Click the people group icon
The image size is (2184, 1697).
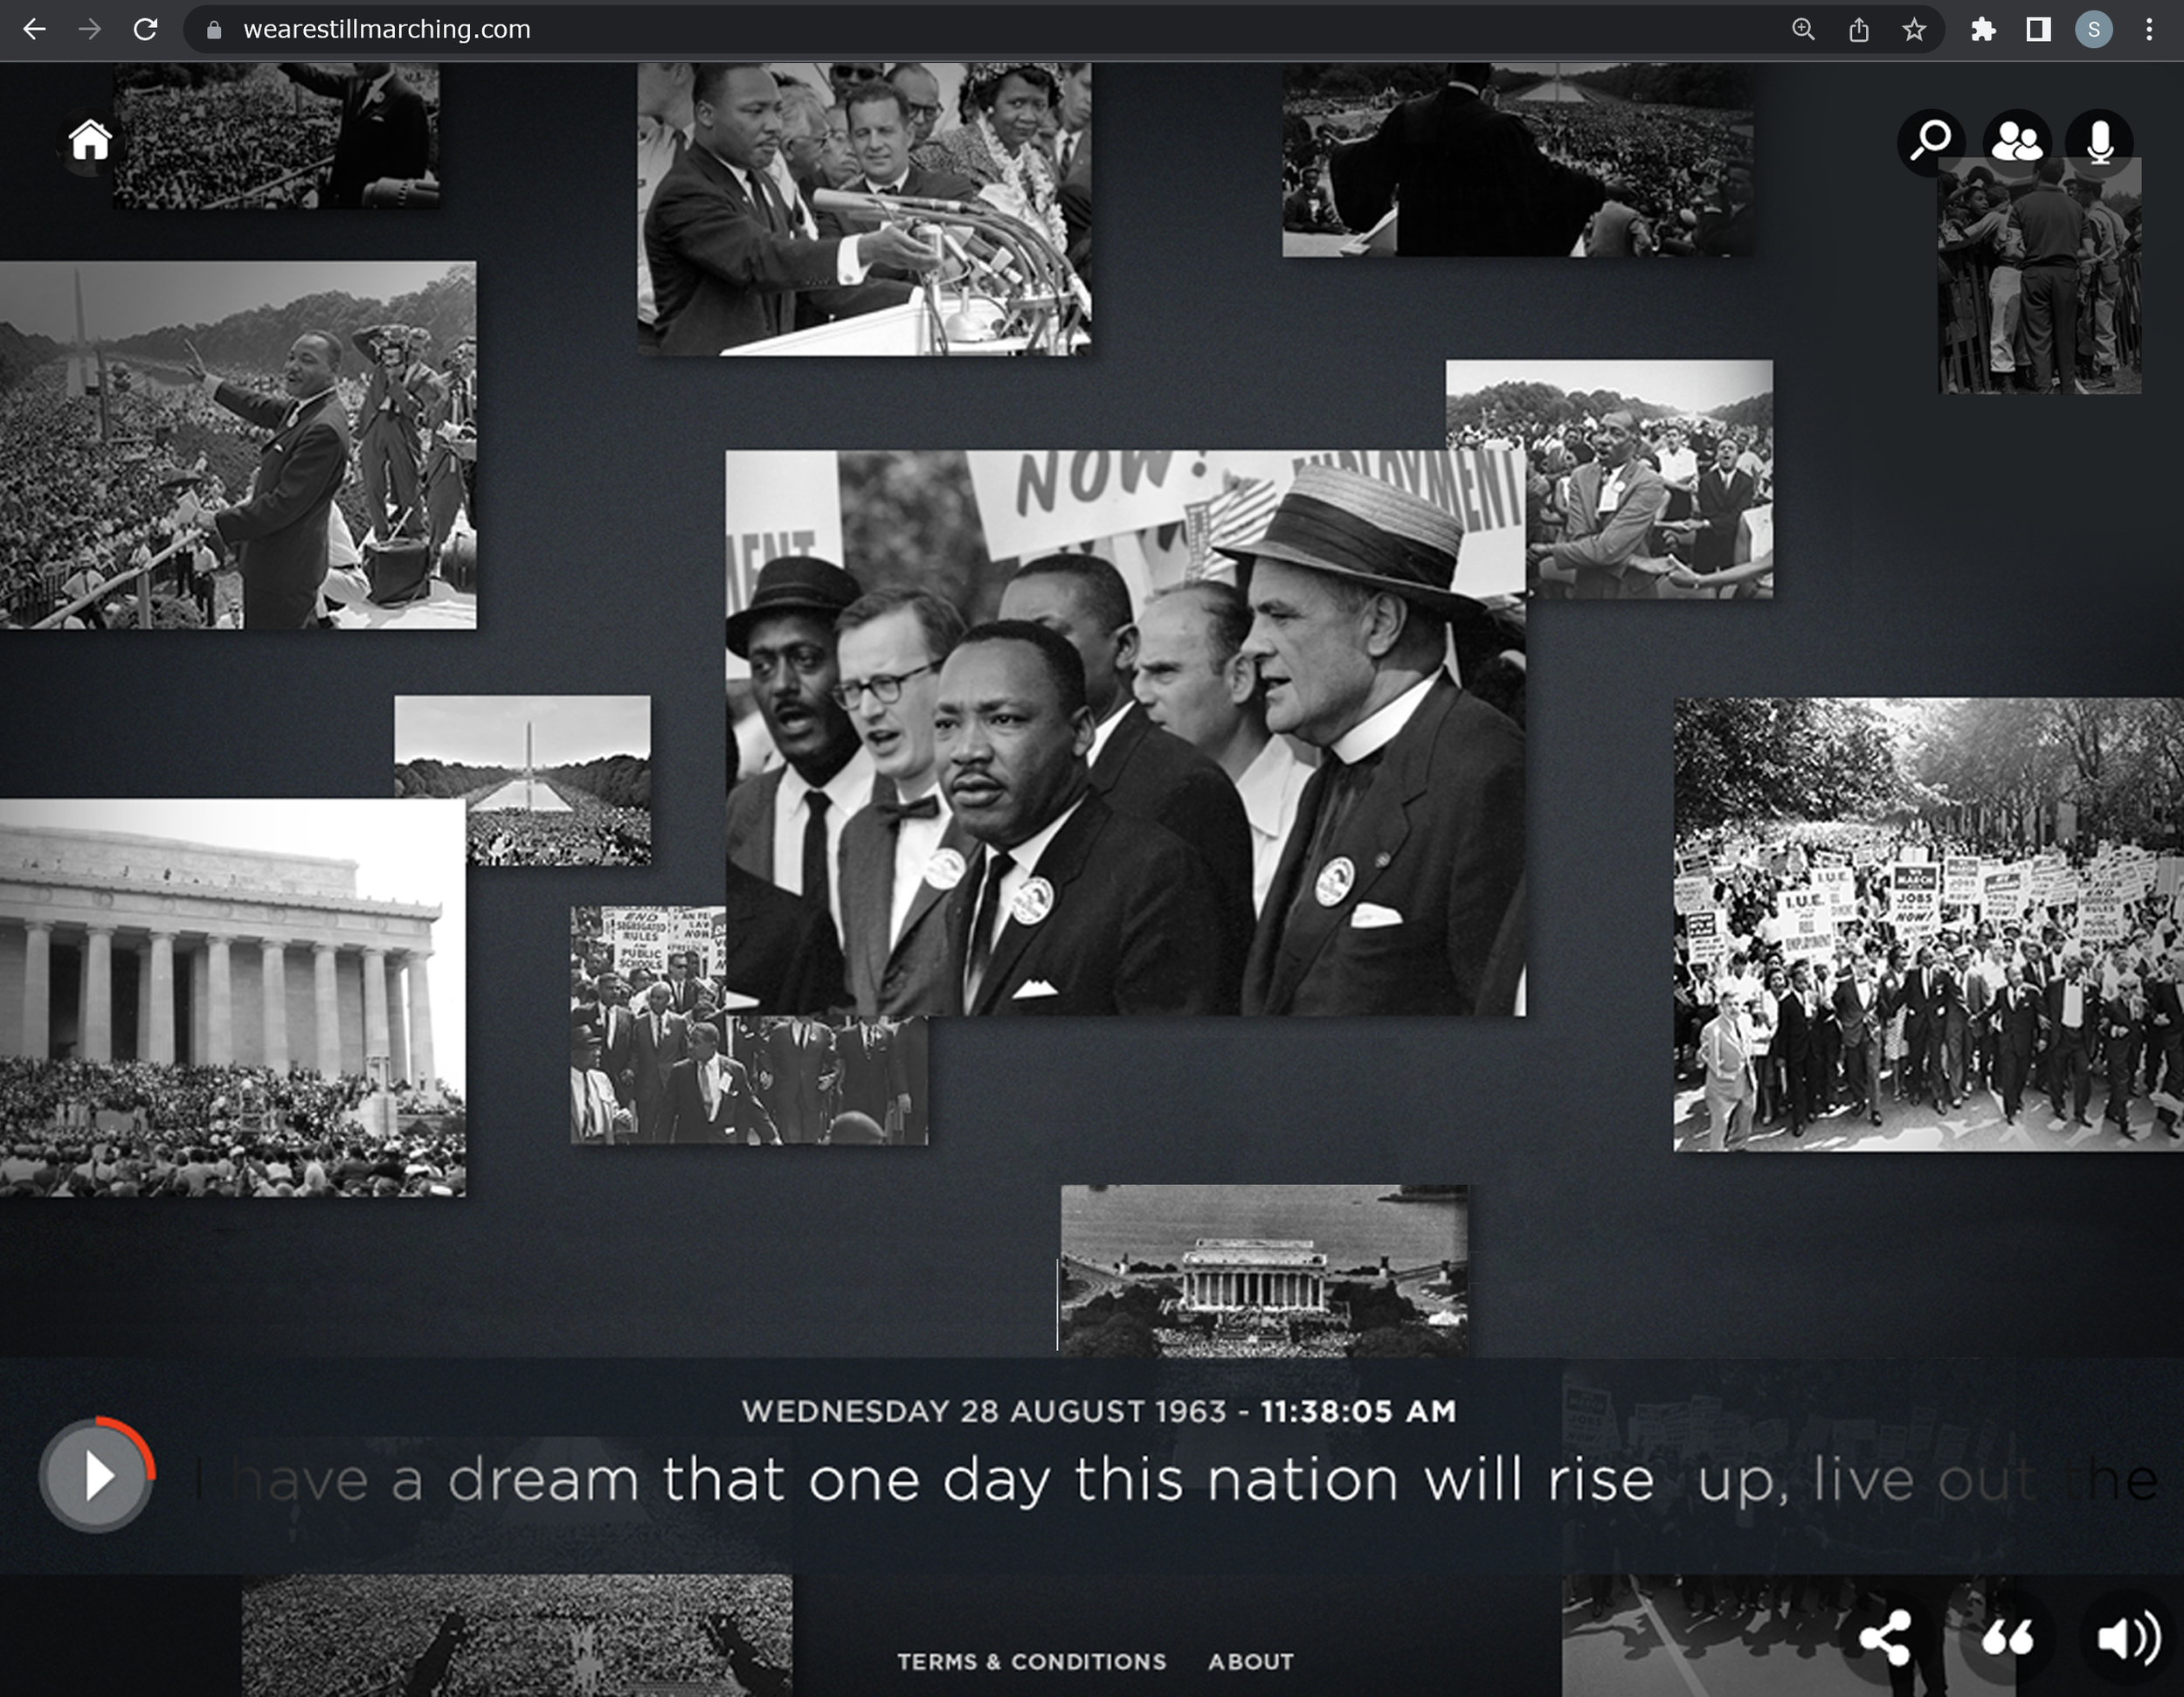[x=2016, y=141]
